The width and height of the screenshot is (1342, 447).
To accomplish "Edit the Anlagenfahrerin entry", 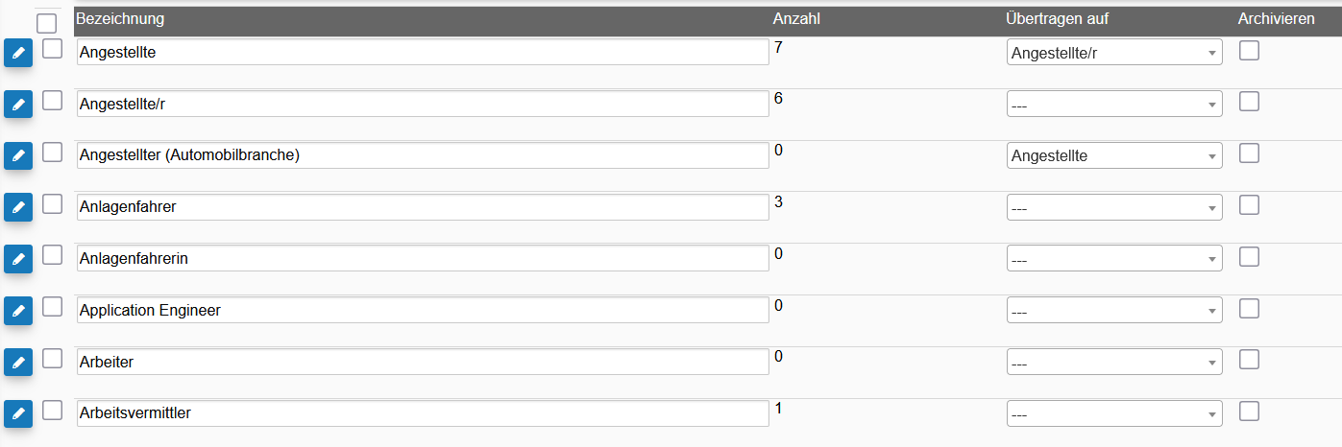I will (18, 259).
